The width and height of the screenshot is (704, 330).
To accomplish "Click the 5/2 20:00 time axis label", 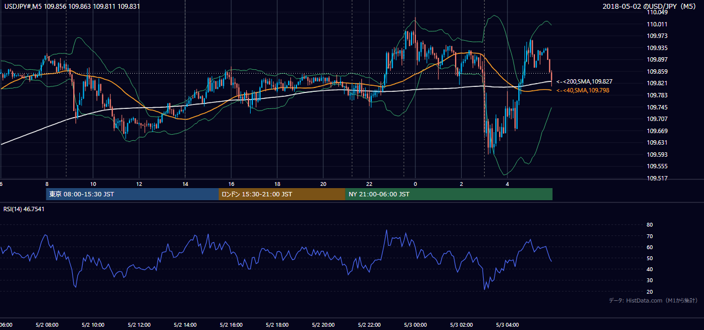I will pyautogui.click(x=323, y=324).
